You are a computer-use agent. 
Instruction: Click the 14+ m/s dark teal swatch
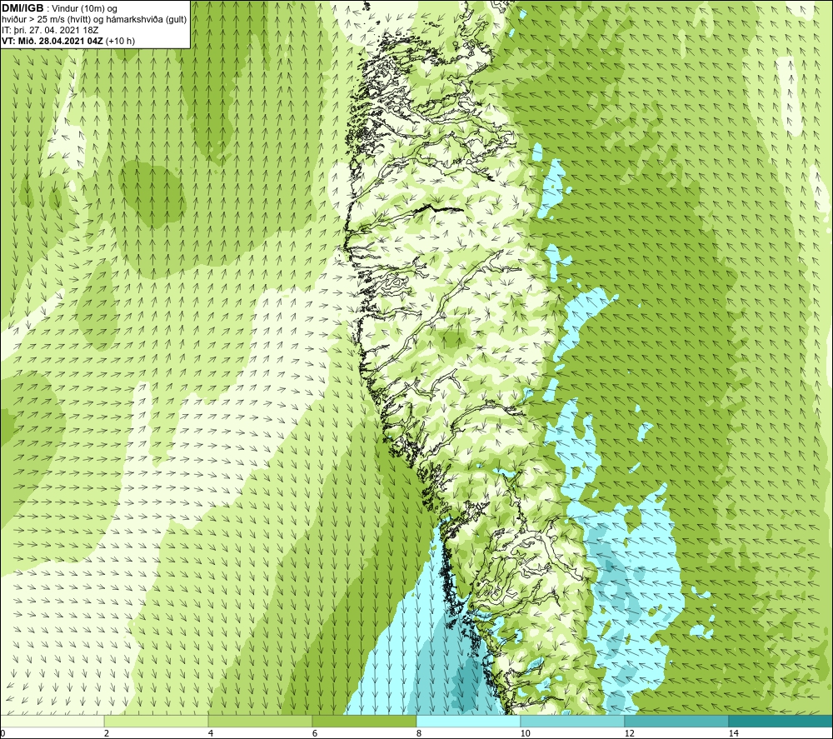pos(781,721)
